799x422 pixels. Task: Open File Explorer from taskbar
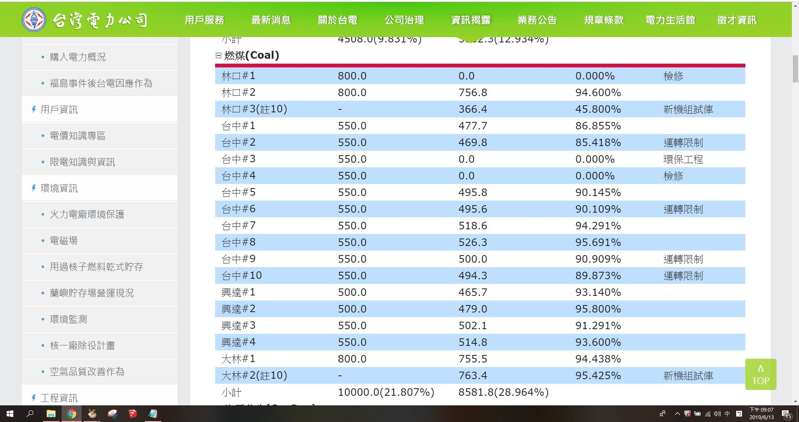point(51,414)
